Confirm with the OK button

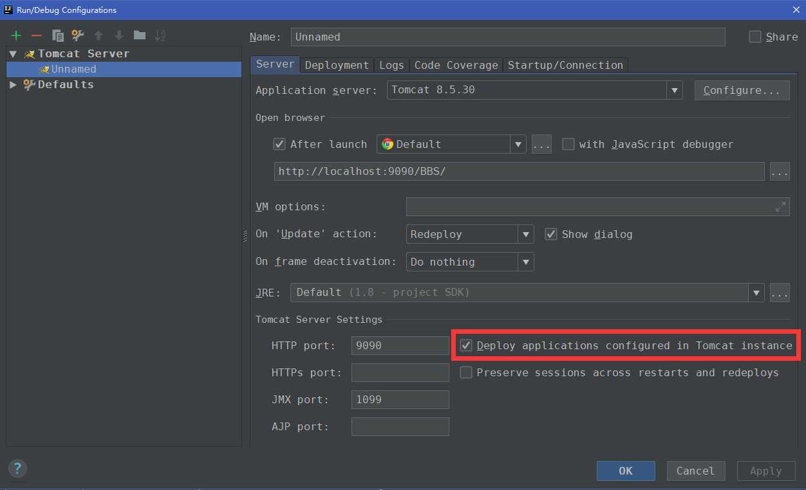tap(626, 471)
